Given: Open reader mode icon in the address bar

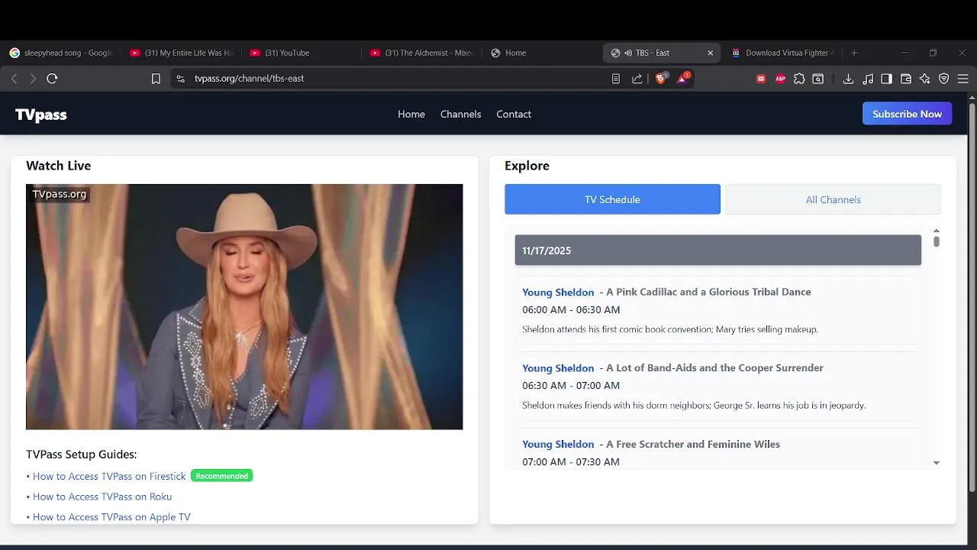Looking at the screenshot, I should point(616,79).
